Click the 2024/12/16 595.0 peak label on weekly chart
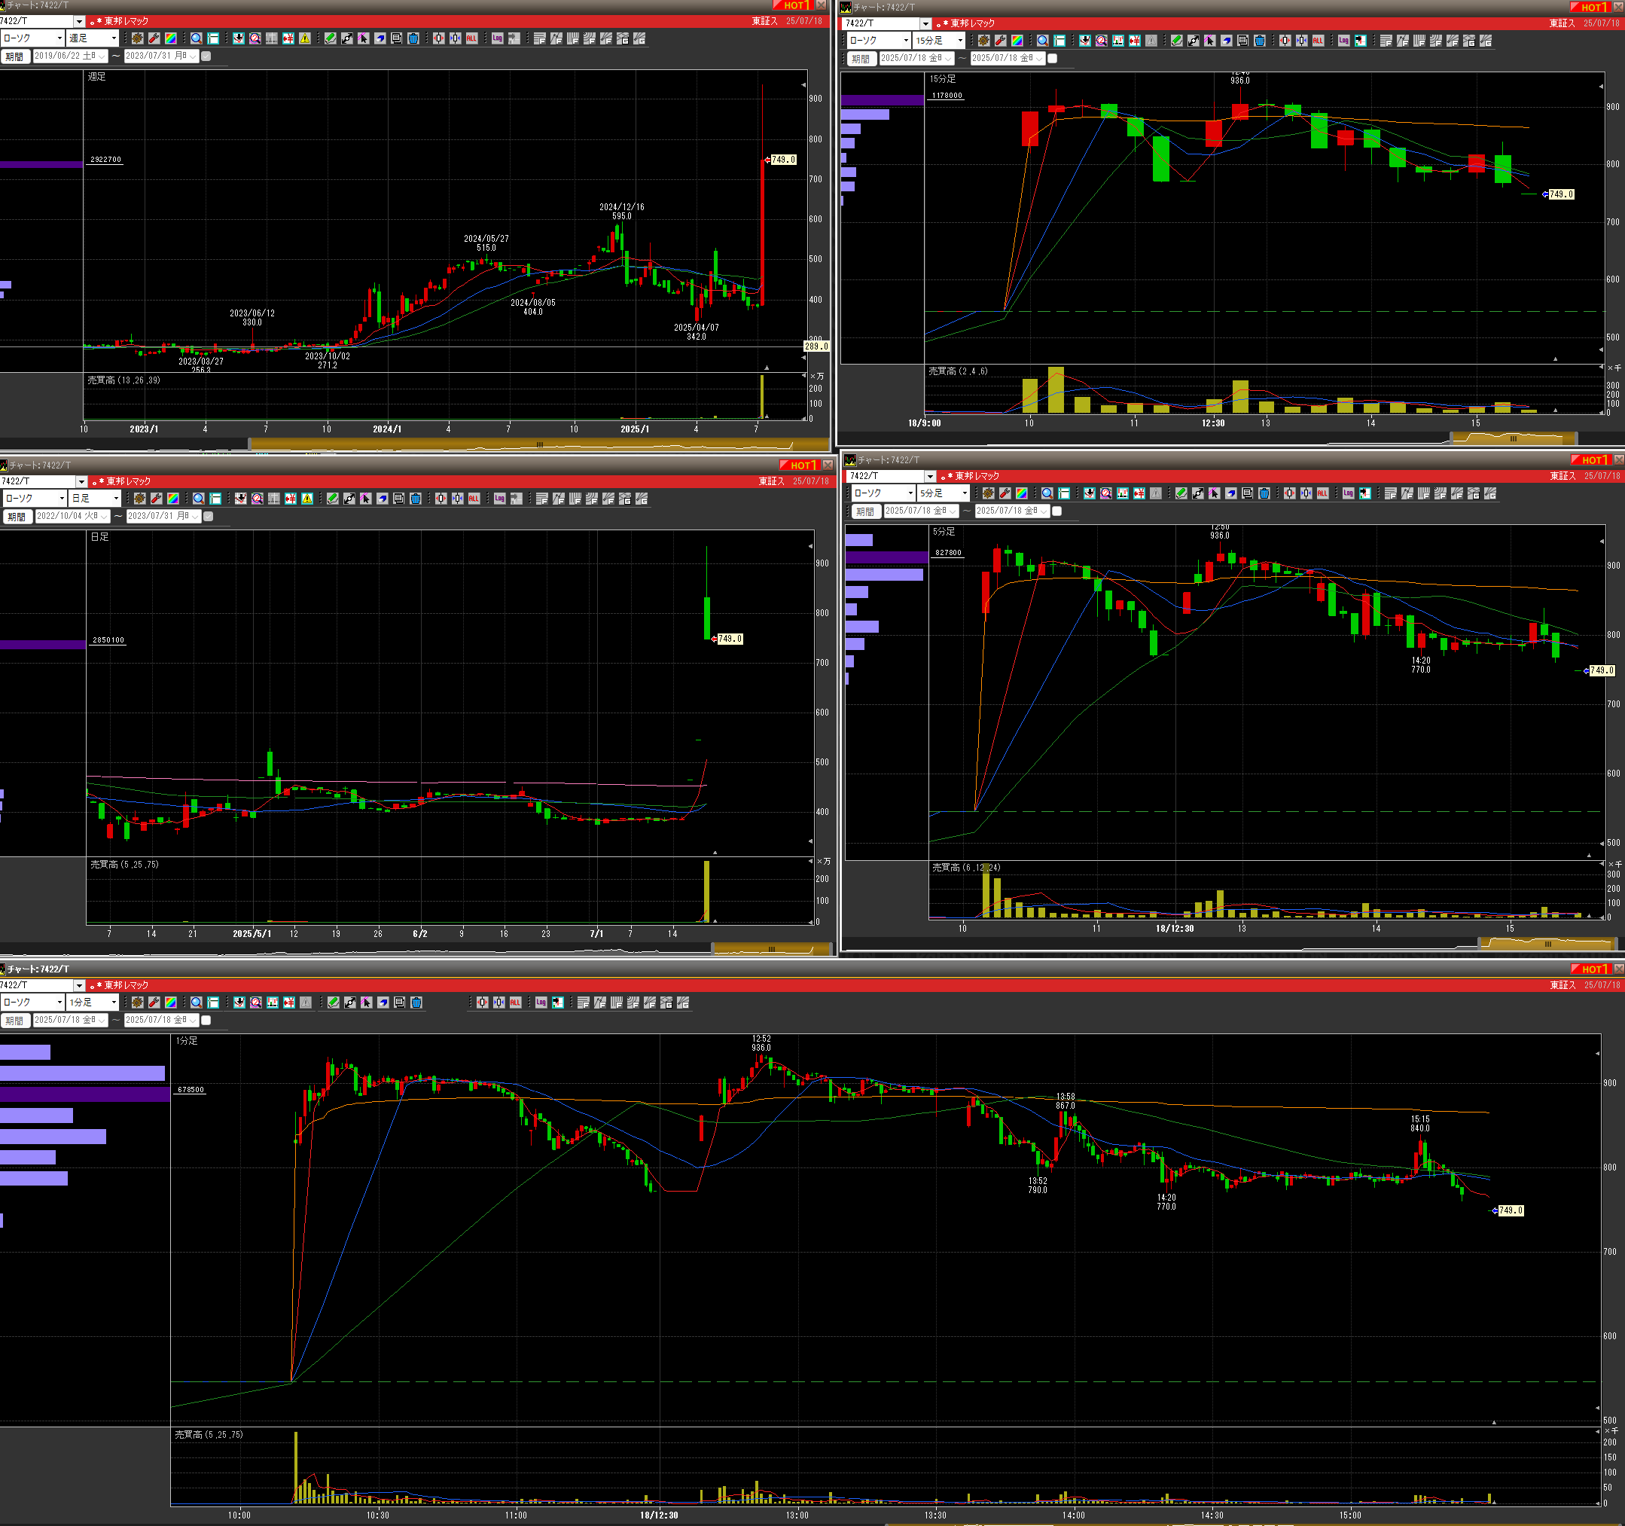Viewport: 1625px width, 1526px height. coord(622,212)
